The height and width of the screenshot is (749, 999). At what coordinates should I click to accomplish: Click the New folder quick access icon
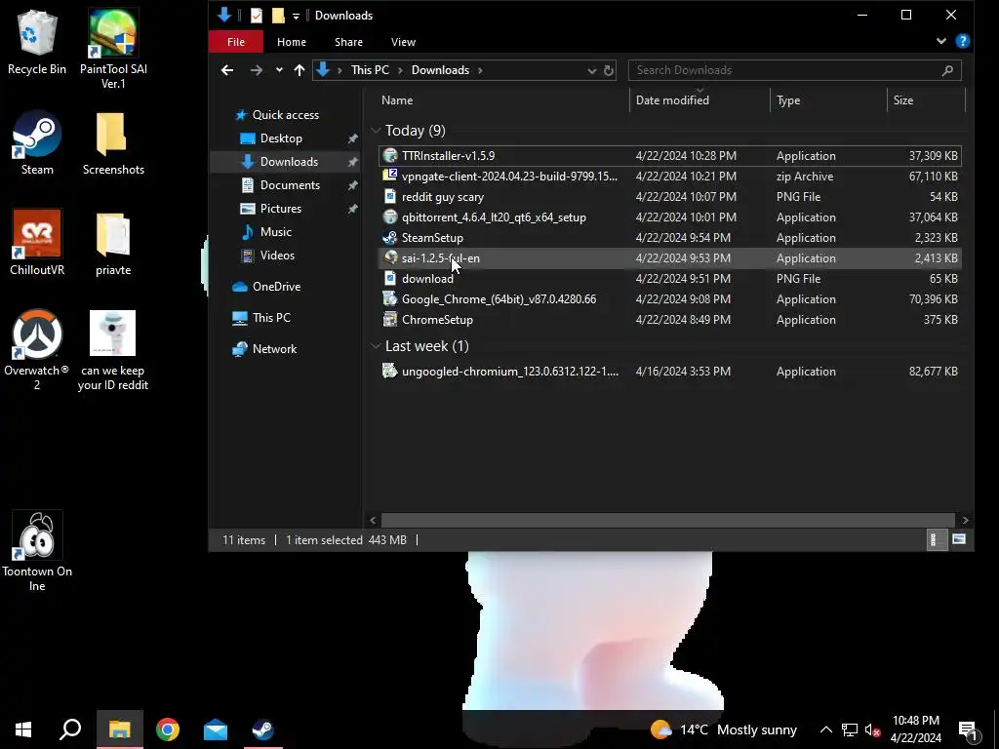pos(278,16)
